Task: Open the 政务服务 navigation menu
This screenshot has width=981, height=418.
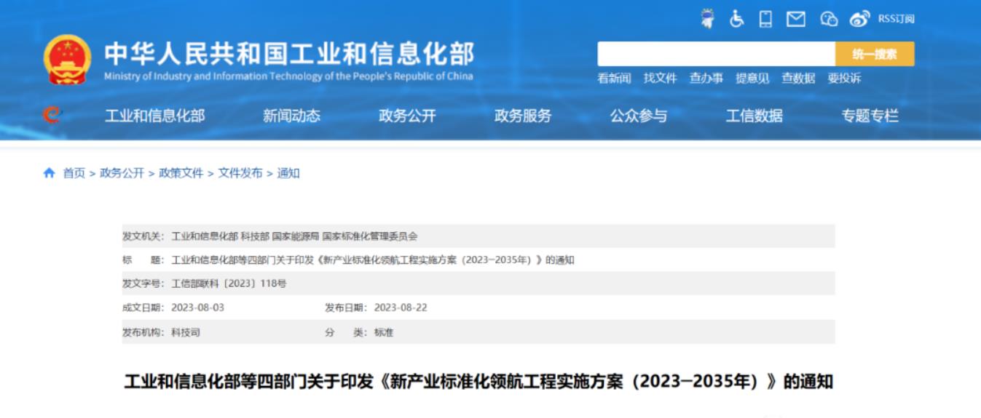Action: 523,116
